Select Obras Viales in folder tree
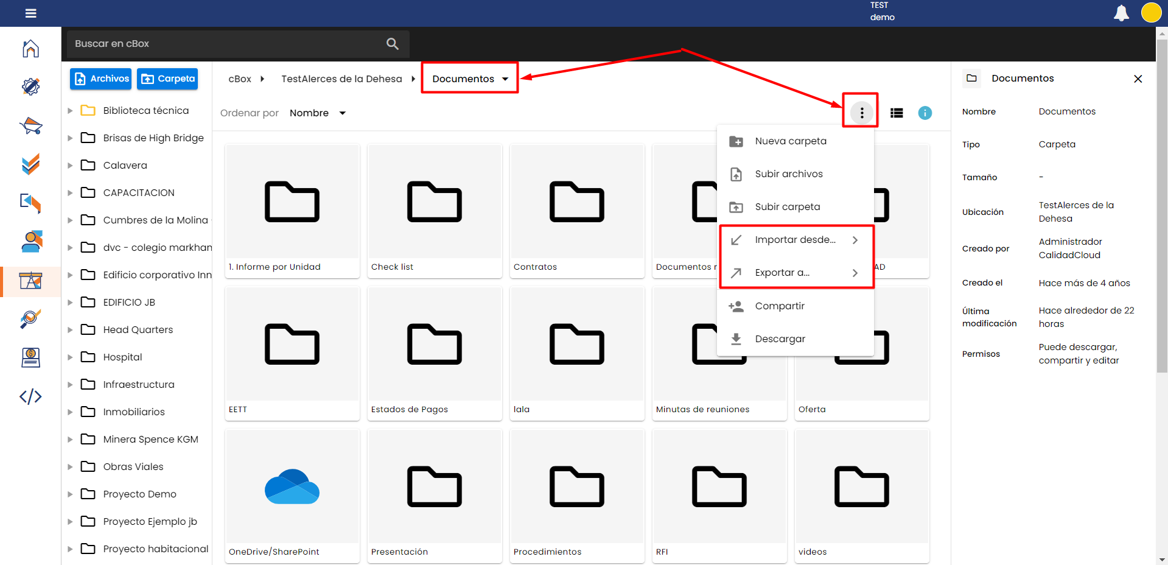Viewport: 1168px width, 565px height. tap(133, 467)
